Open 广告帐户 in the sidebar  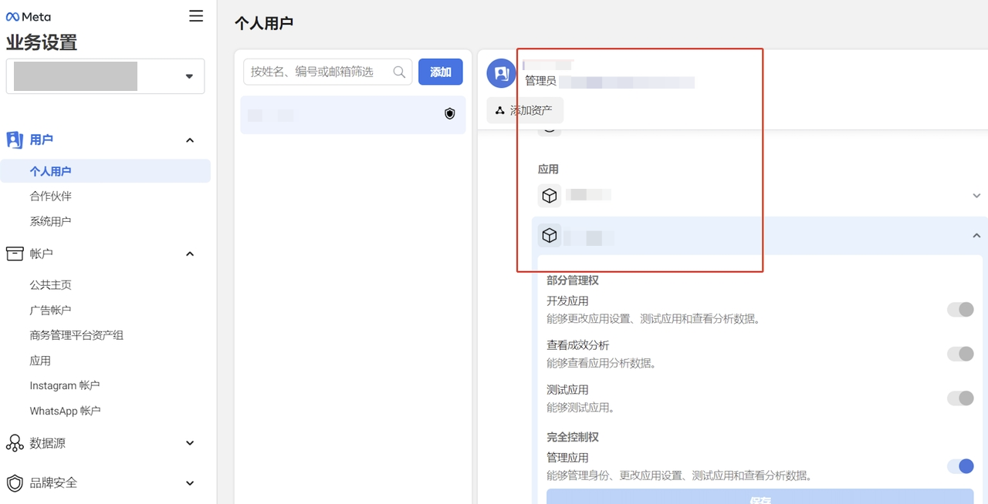click(50, 310)
